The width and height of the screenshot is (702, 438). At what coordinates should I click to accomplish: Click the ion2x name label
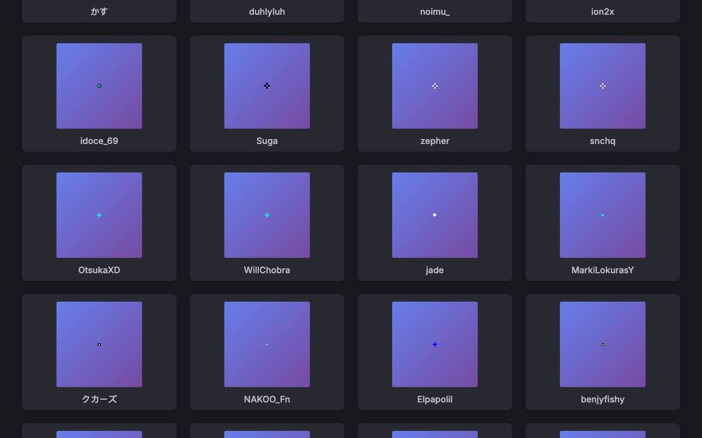pos(603,11)
